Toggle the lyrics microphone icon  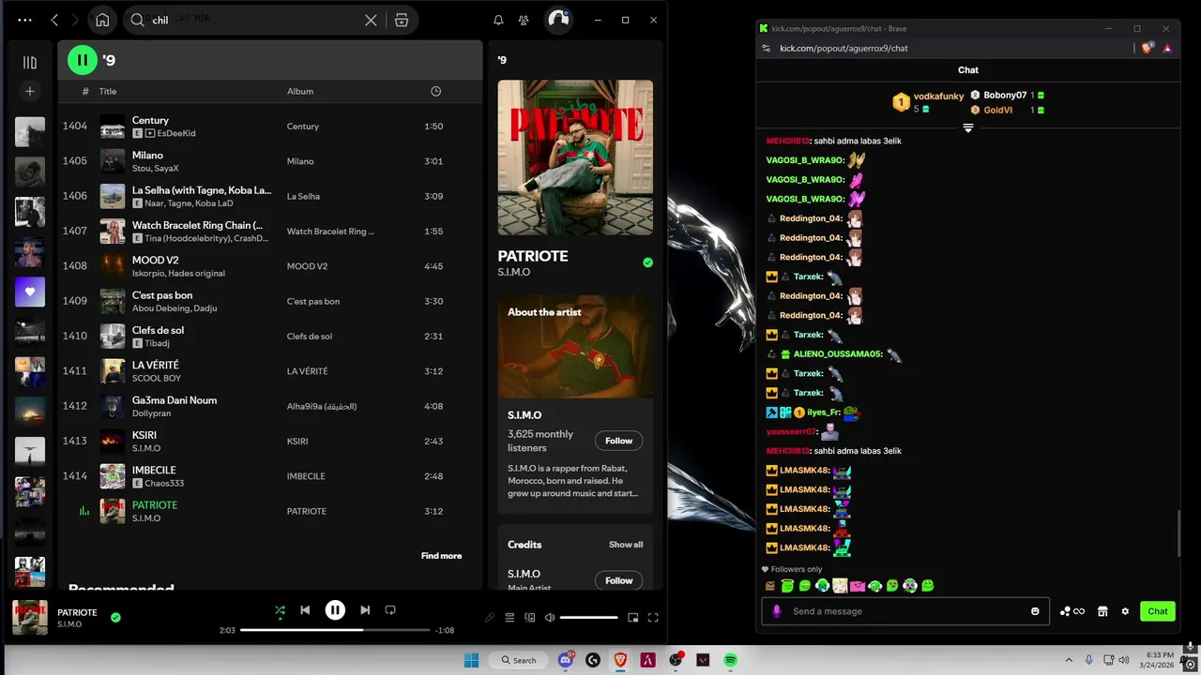tap(489, 617)
